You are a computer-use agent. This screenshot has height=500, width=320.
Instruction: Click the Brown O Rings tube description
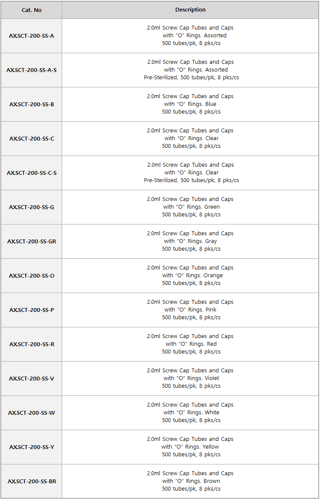click(190, 481)
